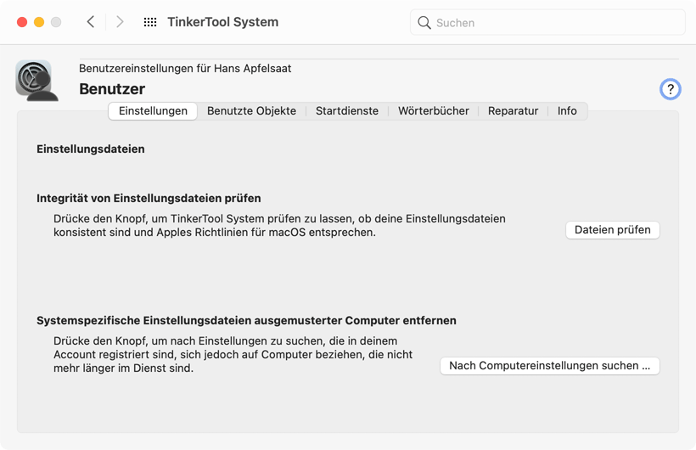Open help with the question mark button

coord(671,89)
